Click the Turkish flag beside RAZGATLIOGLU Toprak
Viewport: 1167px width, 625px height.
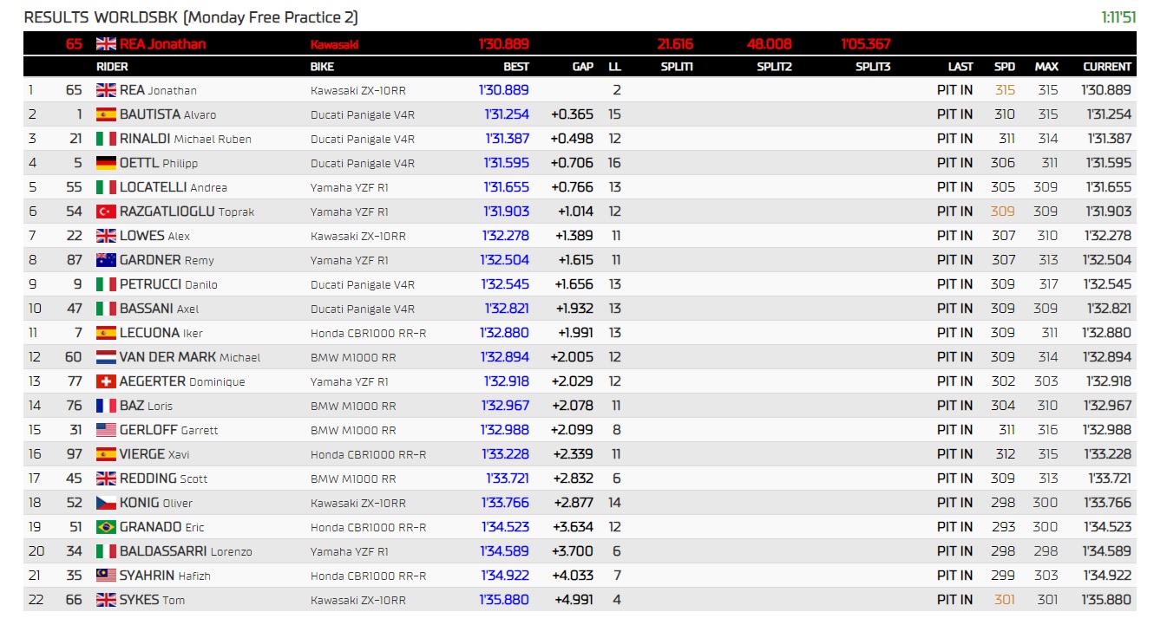[x=106, y=211]
